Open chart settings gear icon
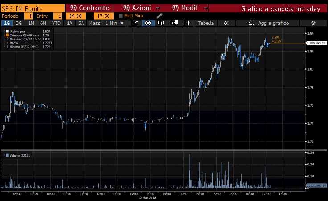The width and height of the screenshot is (328, 201). coord(313,23)
